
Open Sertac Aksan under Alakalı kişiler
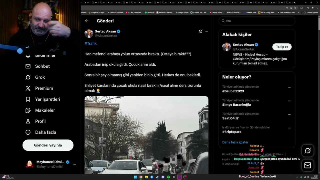[243, 45]
